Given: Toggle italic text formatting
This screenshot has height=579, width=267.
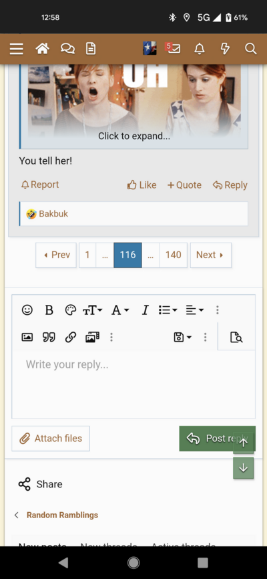Looking at the screenshot, I should [145, 310].
